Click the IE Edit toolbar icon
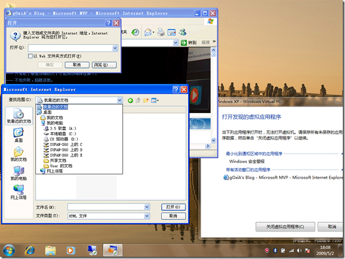This screenshot has height=259, width=345. pyautogui.click(x=171, y=33)
